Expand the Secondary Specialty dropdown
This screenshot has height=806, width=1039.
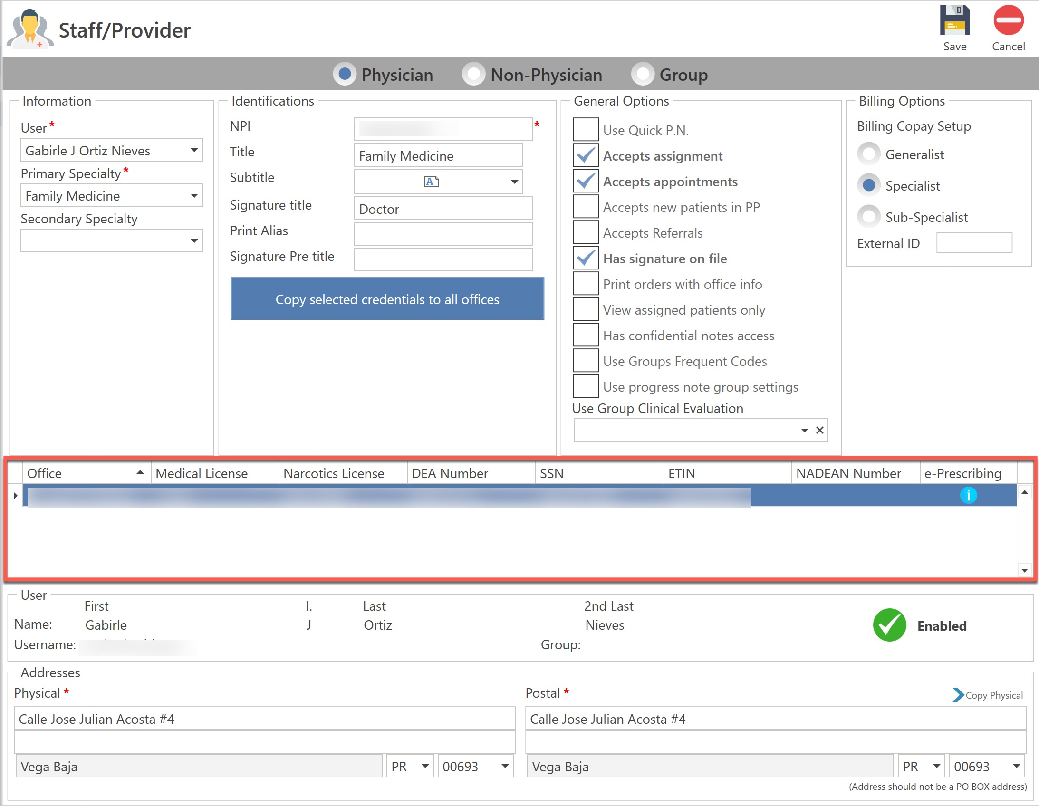194,241
